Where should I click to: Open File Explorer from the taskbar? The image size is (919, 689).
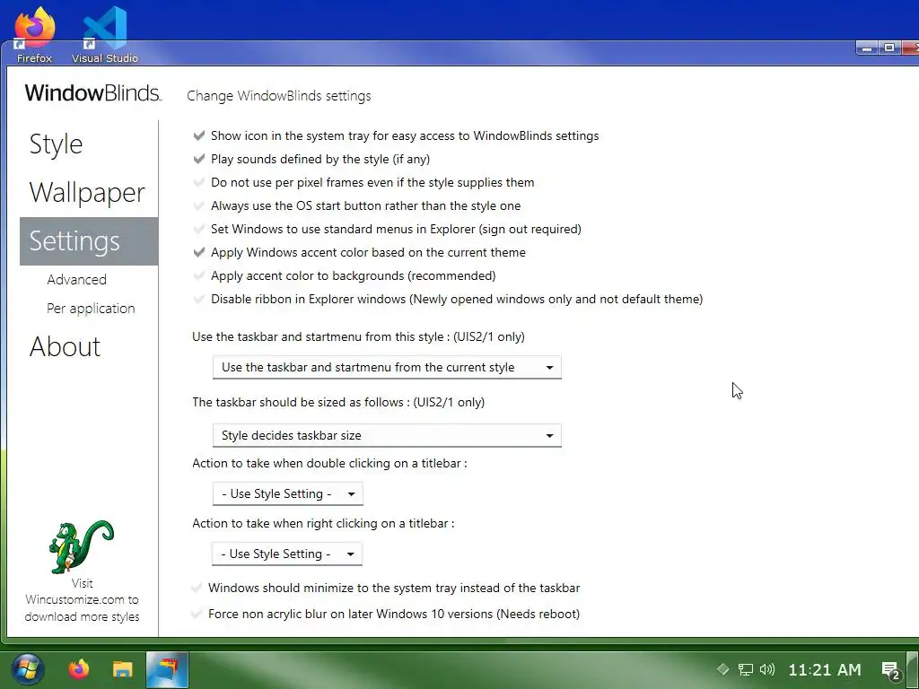point(122,669)
